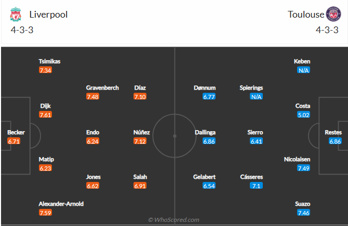Screen dimensions: 348x226
Task: Click Keben's N/A rating badge
Action: pos(303,70)
